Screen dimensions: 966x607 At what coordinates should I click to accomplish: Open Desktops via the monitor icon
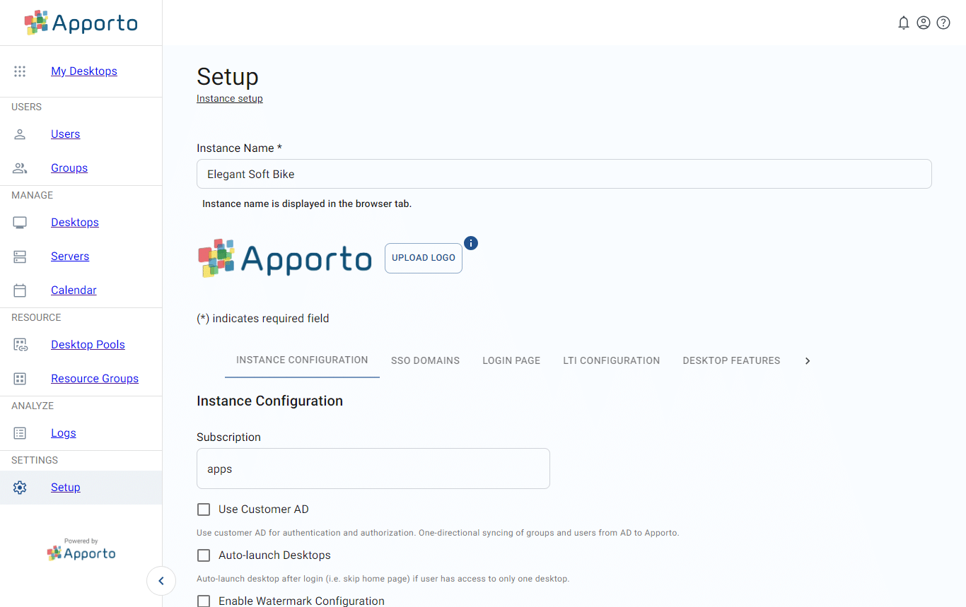coord(19,222)
